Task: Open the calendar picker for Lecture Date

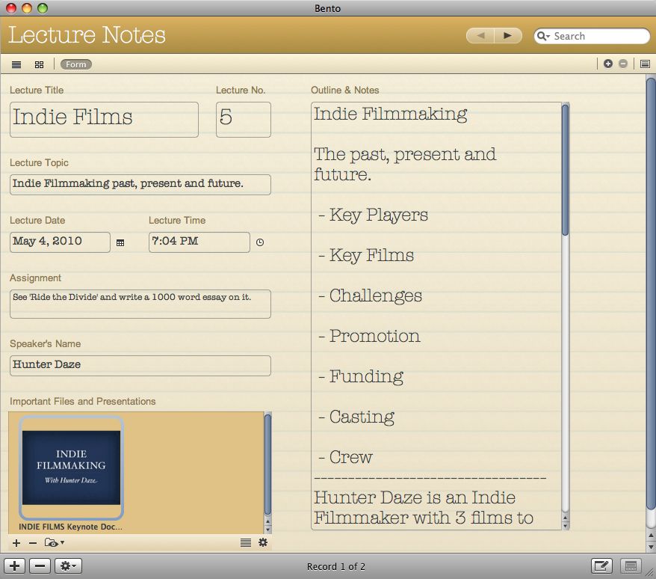Action: coord(120,242)
